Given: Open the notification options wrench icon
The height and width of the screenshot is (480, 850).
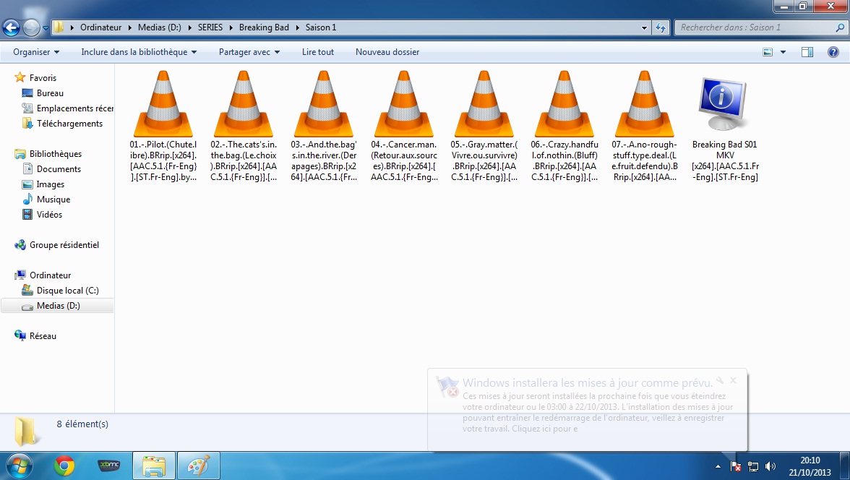Looking at the screenshot, I should (720, 380).
